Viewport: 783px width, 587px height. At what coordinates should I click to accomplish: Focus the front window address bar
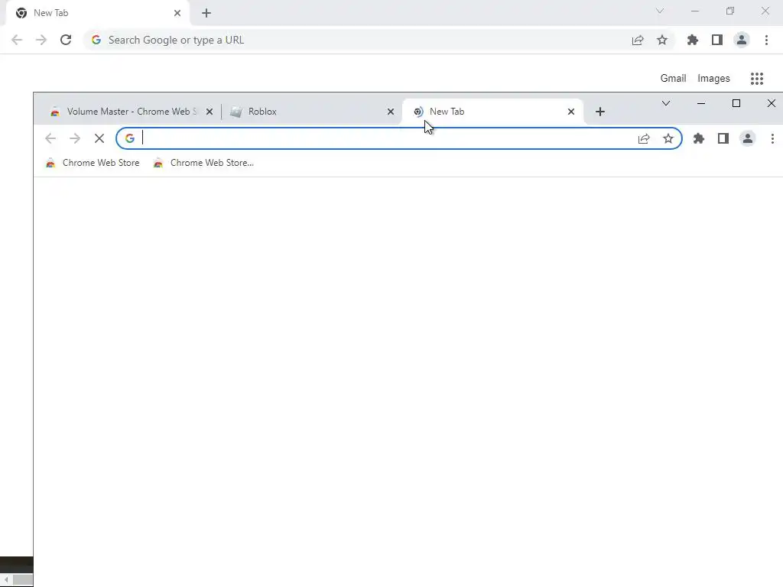pyautogui.click(x=399, y=138)
